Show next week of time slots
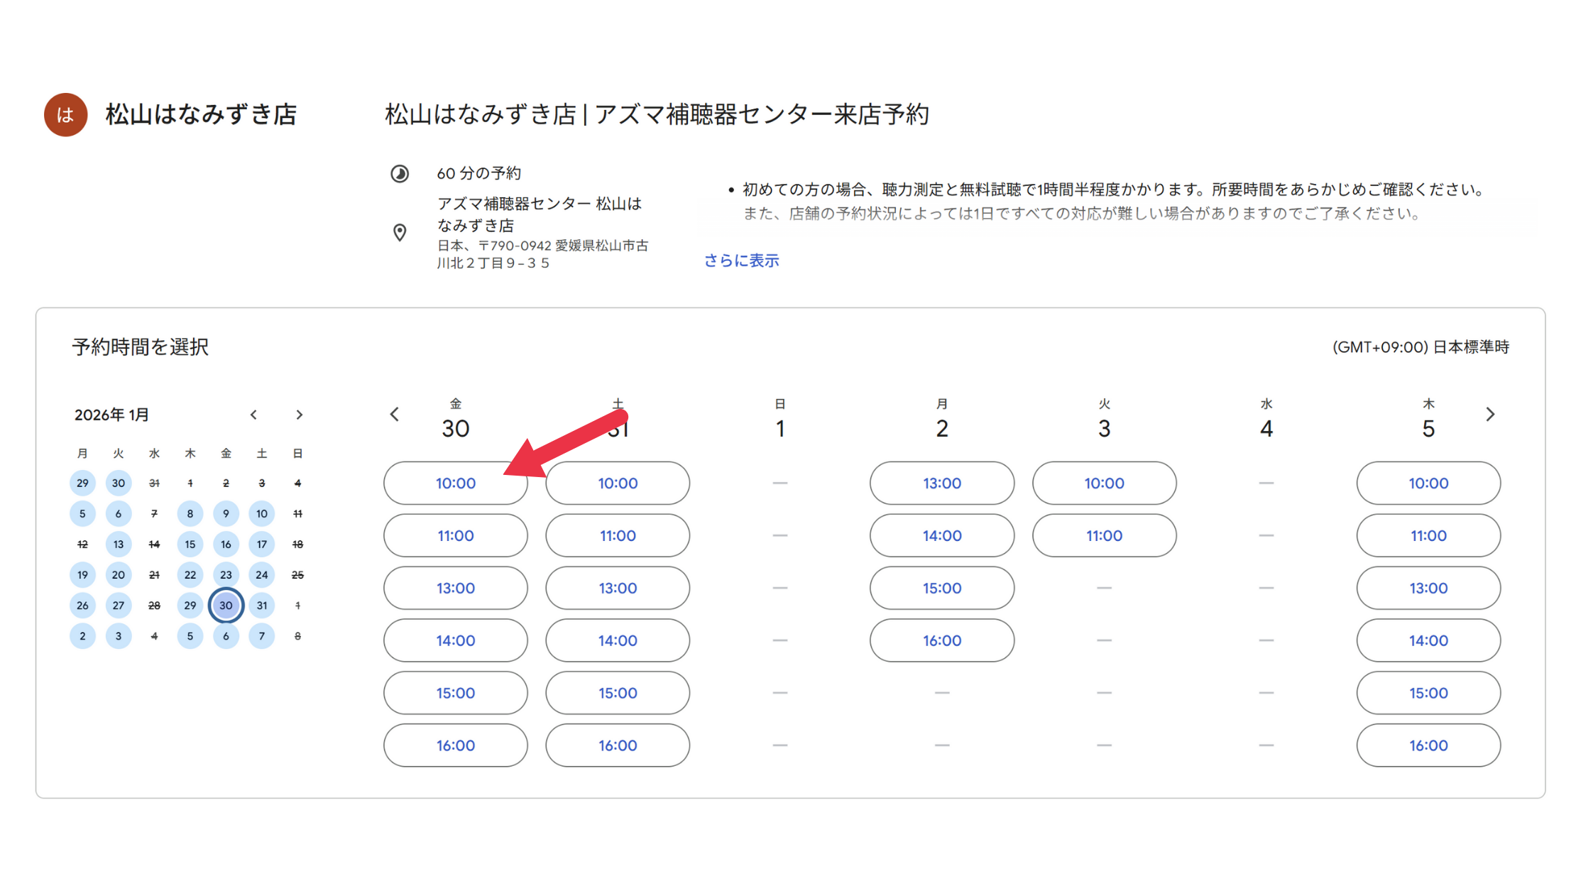 pyautogui.click(x=1490, y=415)
